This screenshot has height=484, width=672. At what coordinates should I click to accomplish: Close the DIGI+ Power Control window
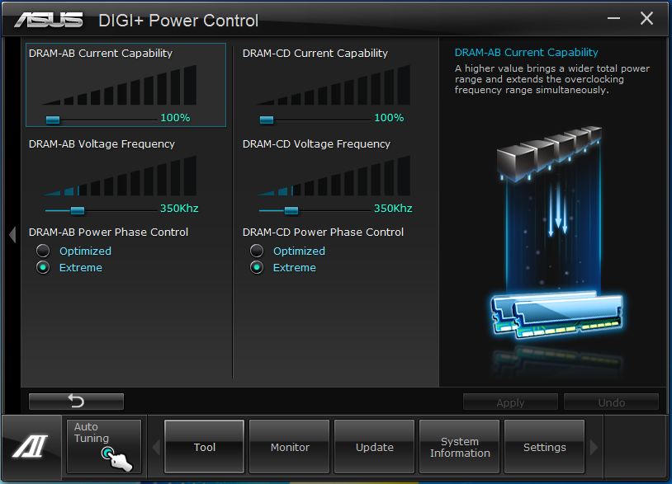click(x=646, y=18)
